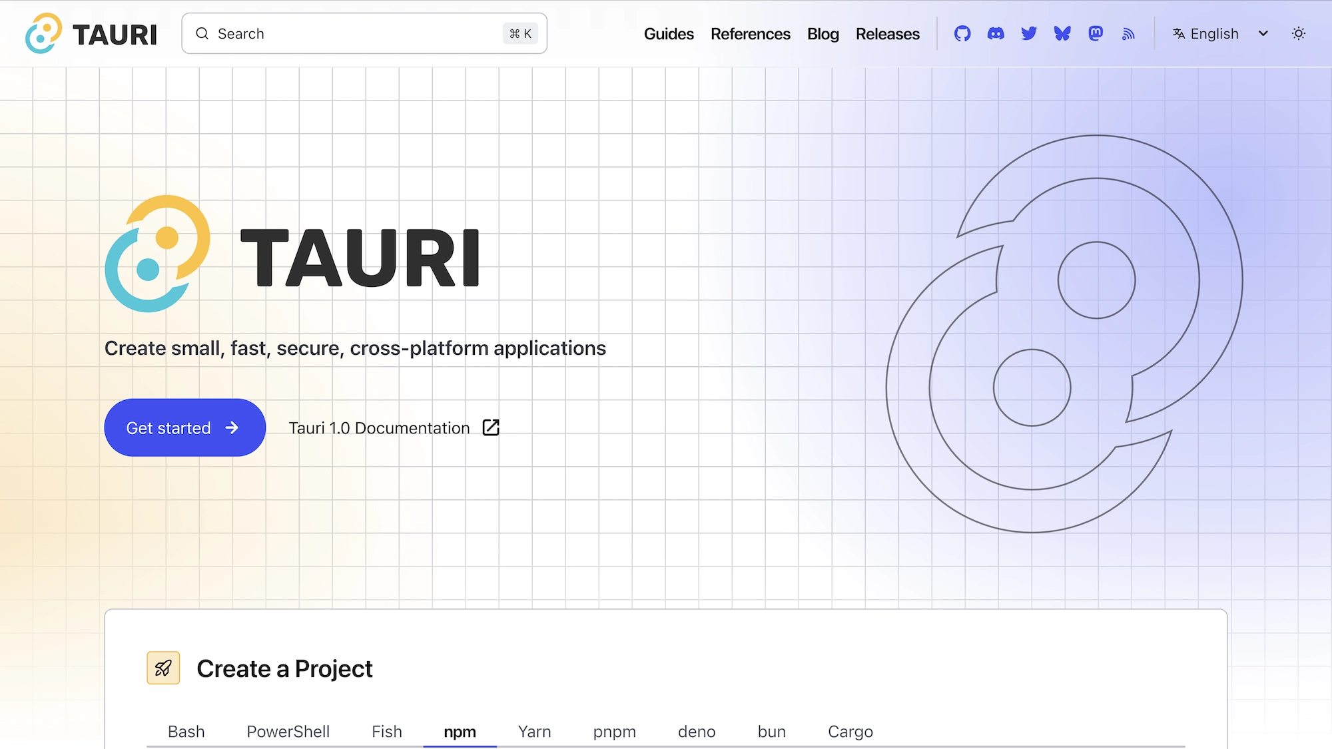Open Tauri's Twitter profile
The image size is (1332, 749).
(1029, 33)
